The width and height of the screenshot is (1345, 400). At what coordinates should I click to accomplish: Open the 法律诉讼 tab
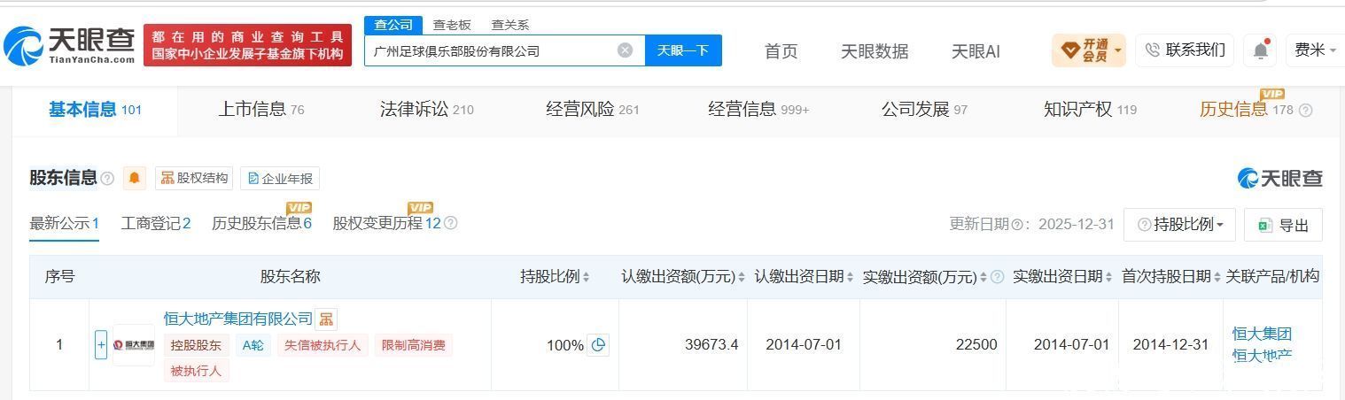[x=426, y=110]
